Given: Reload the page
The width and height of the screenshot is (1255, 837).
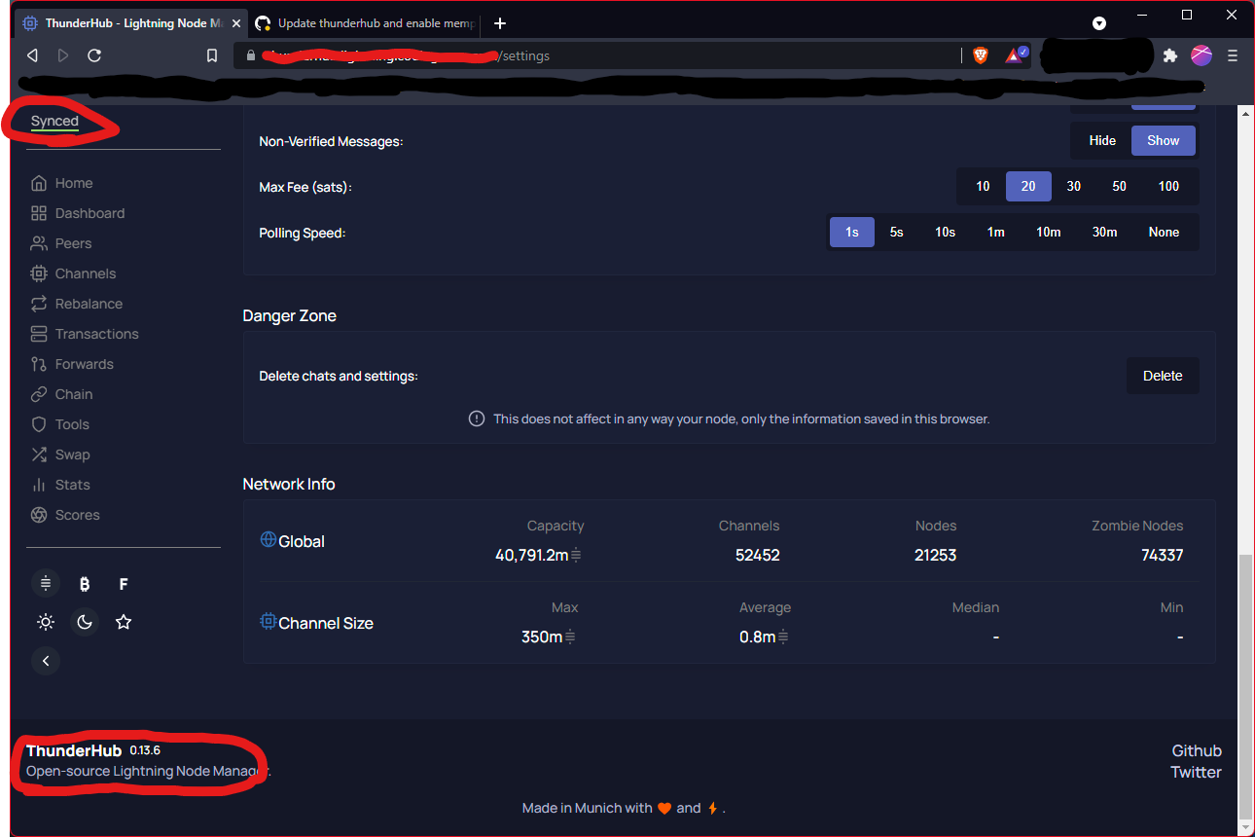Looking at the screenshot, I should pos(94,55).
